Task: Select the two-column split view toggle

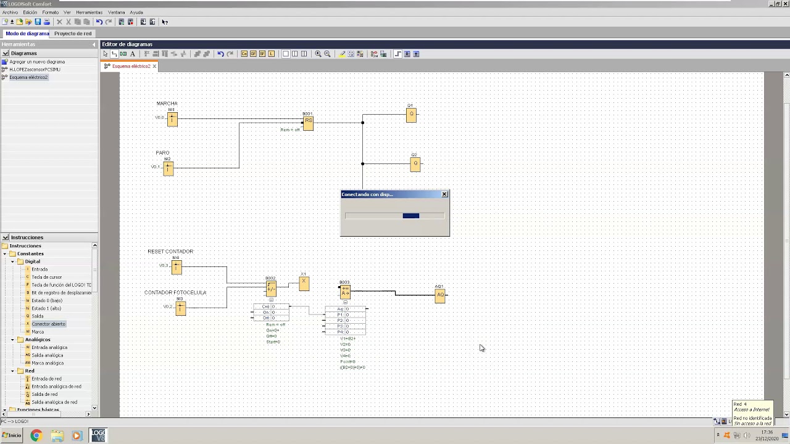Action: pos(294,54)
